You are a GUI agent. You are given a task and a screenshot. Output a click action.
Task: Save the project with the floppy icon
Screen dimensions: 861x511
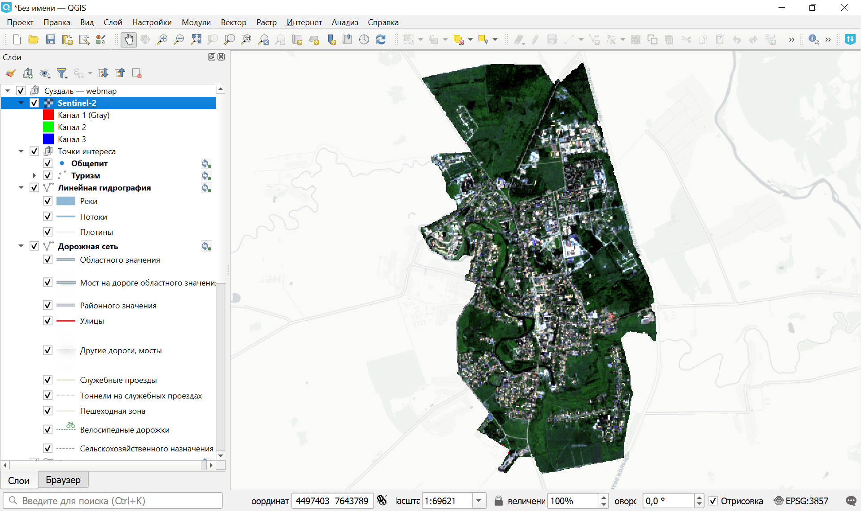[x=50, y=39]
